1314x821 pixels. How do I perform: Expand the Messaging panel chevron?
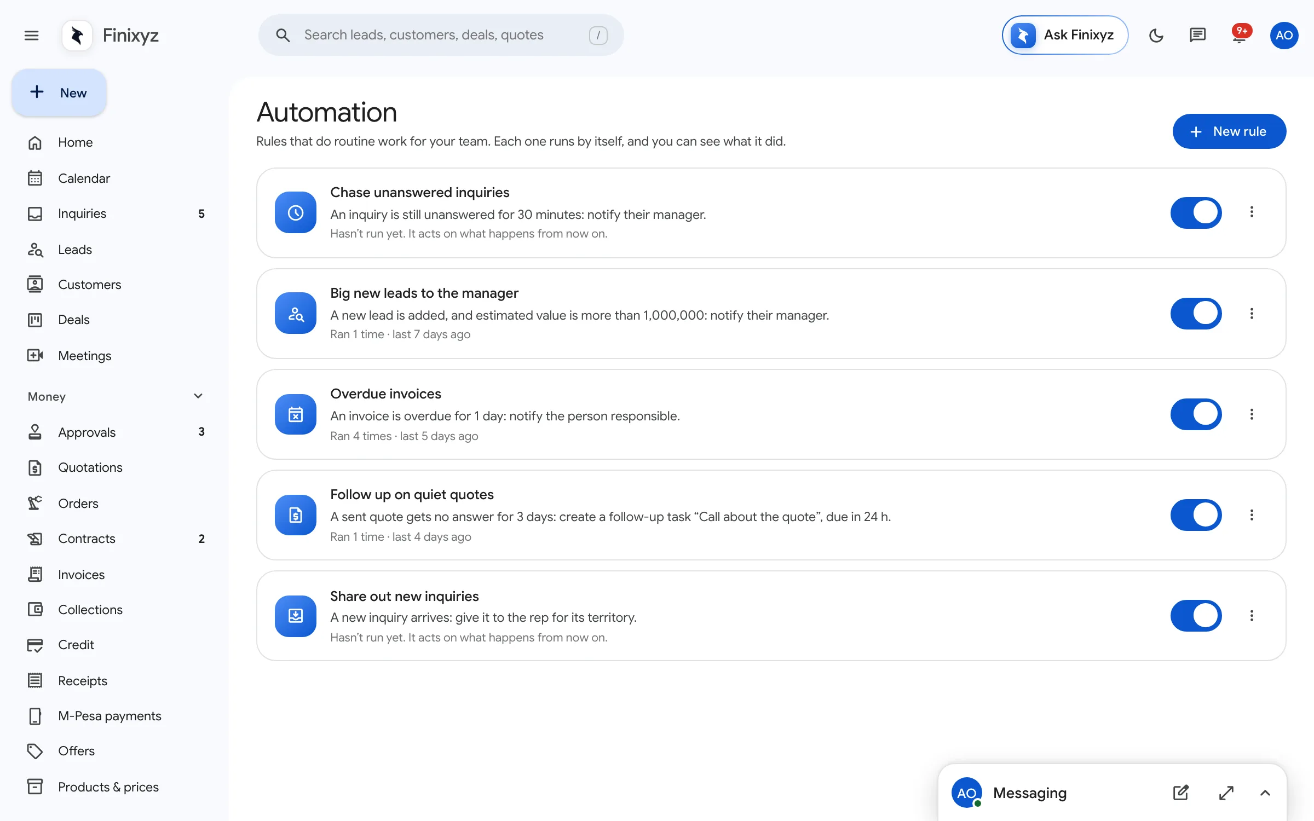tap(1265, 793)
